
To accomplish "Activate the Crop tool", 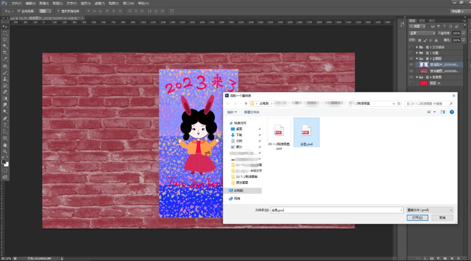I will click(x=5, y=51).
